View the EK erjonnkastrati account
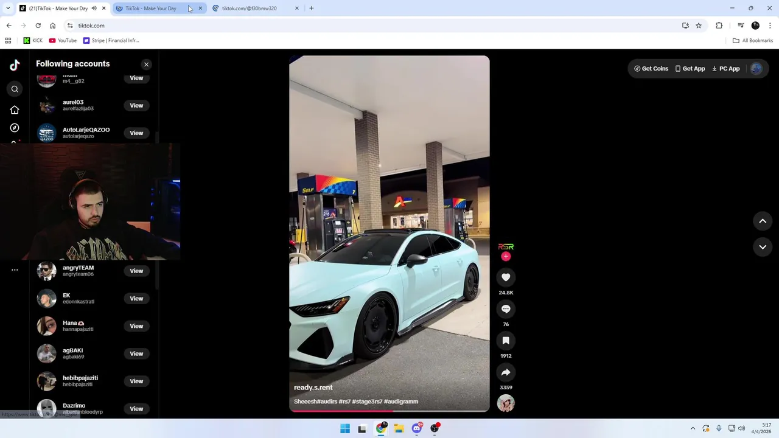The image size is (779, 438). coord(136,298)
